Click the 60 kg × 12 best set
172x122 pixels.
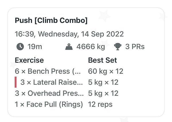105,71
